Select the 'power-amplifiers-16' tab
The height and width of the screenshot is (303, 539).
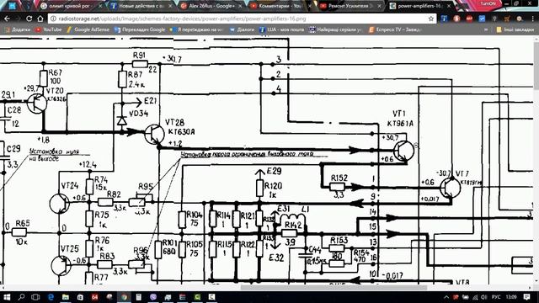click(x=420, y=6)
